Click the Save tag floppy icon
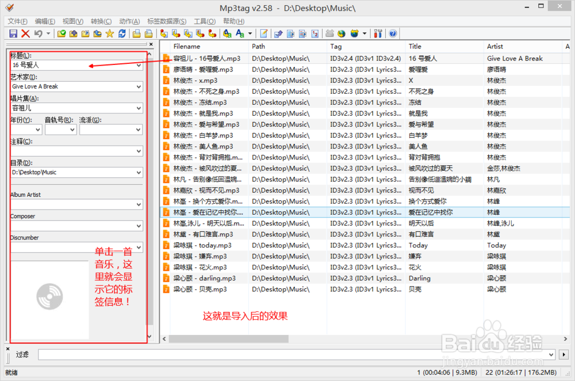This screenshot has width=575, height=381. click(13, 34)
